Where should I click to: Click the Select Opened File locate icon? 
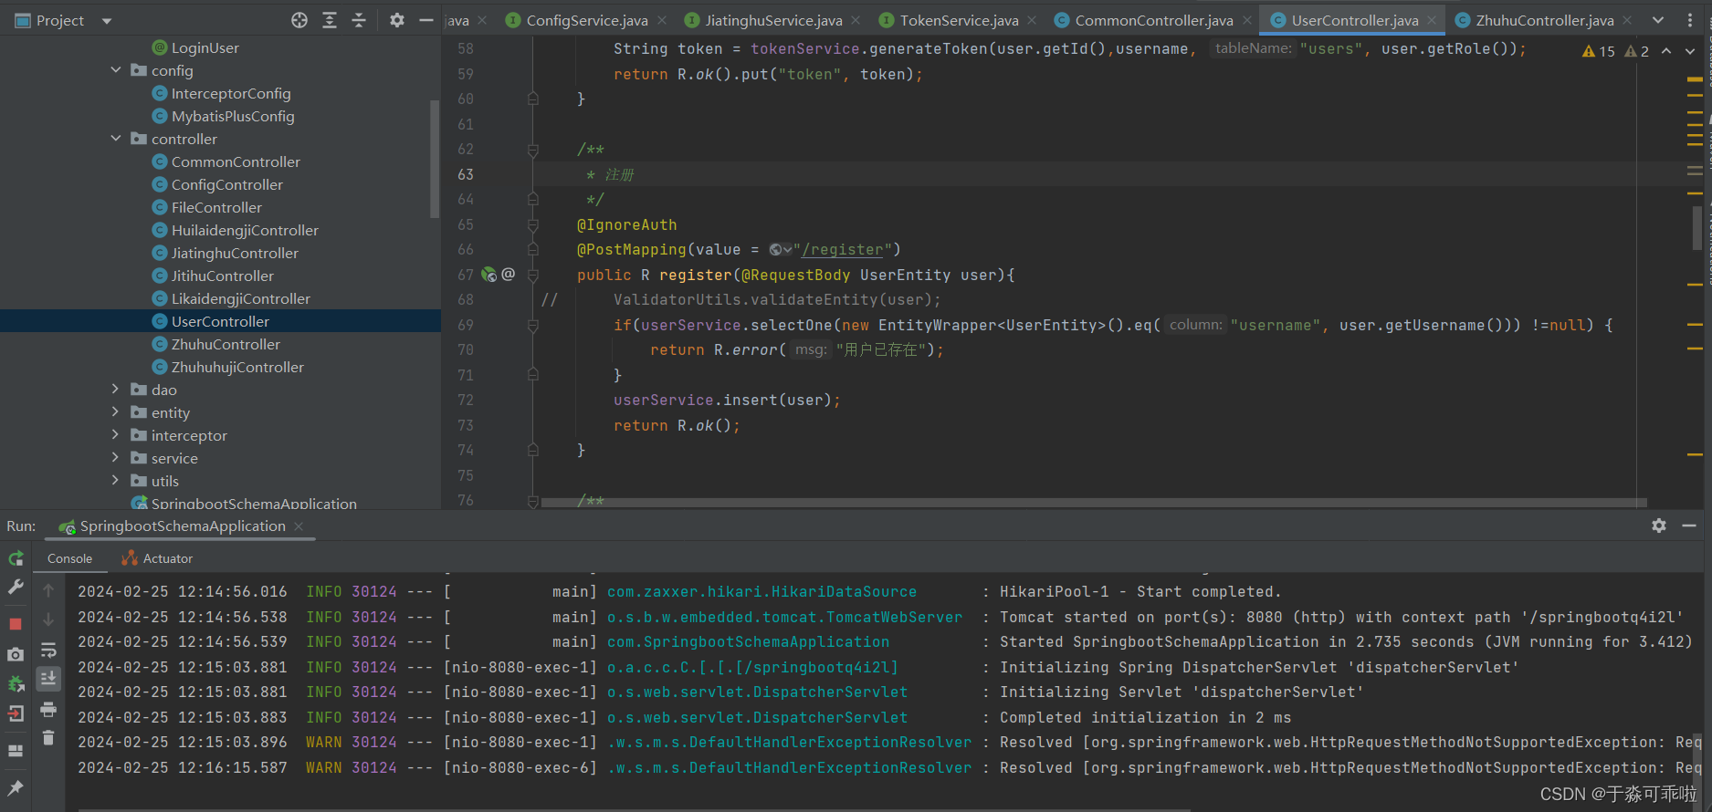(299, 20)
